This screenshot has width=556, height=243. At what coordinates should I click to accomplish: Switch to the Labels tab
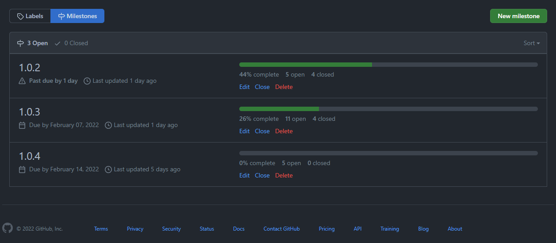(30, 16)
